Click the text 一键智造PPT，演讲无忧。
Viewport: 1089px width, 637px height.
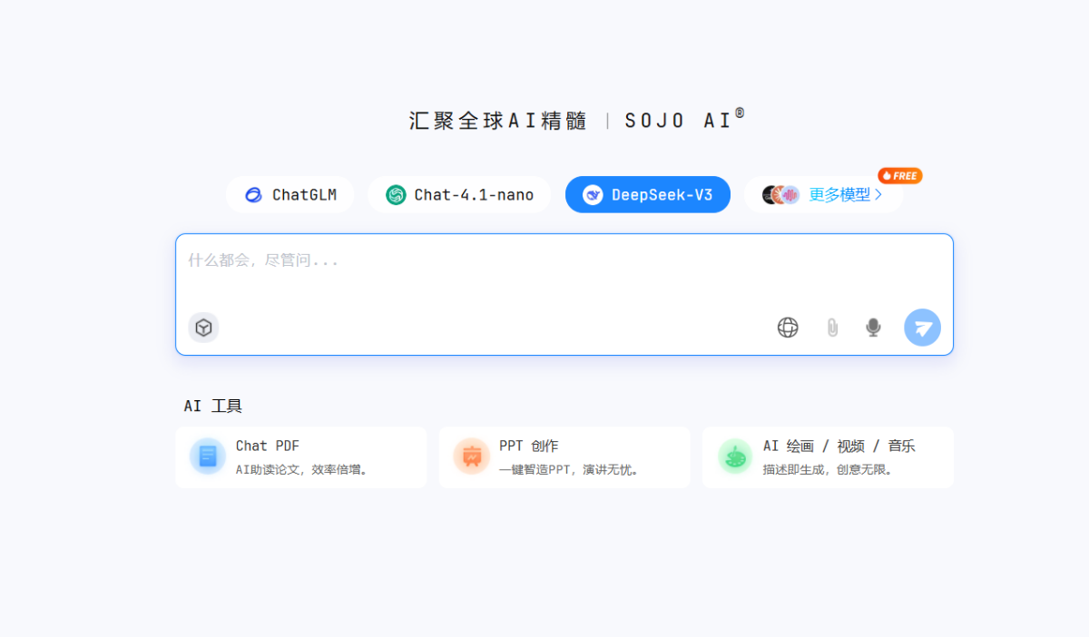(x=571, y=470)
